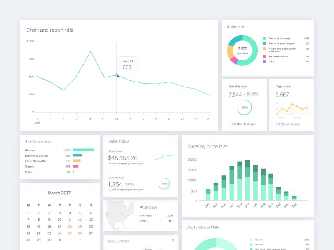Click the Item one legend entry
334x250 pixels.
pyautogui.click(x=259, y=240)
